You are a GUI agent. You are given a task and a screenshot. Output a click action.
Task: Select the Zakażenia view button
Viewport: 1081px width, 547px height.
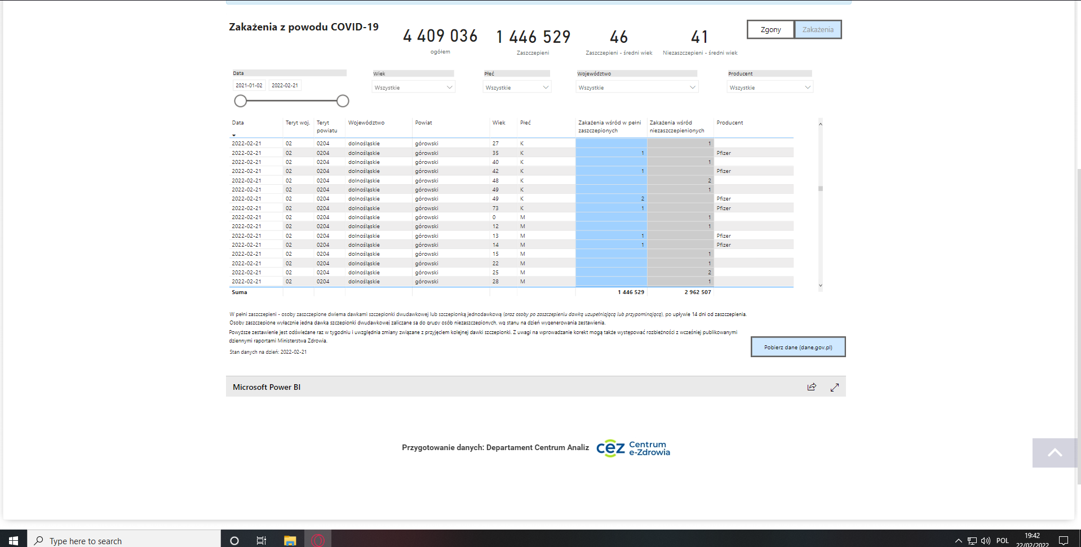[818, 29]
